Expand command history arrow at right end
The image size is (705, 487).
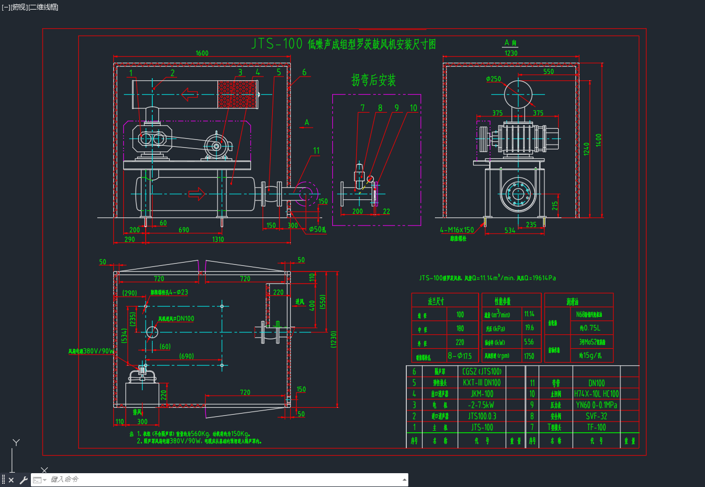[x=404, y=480]
